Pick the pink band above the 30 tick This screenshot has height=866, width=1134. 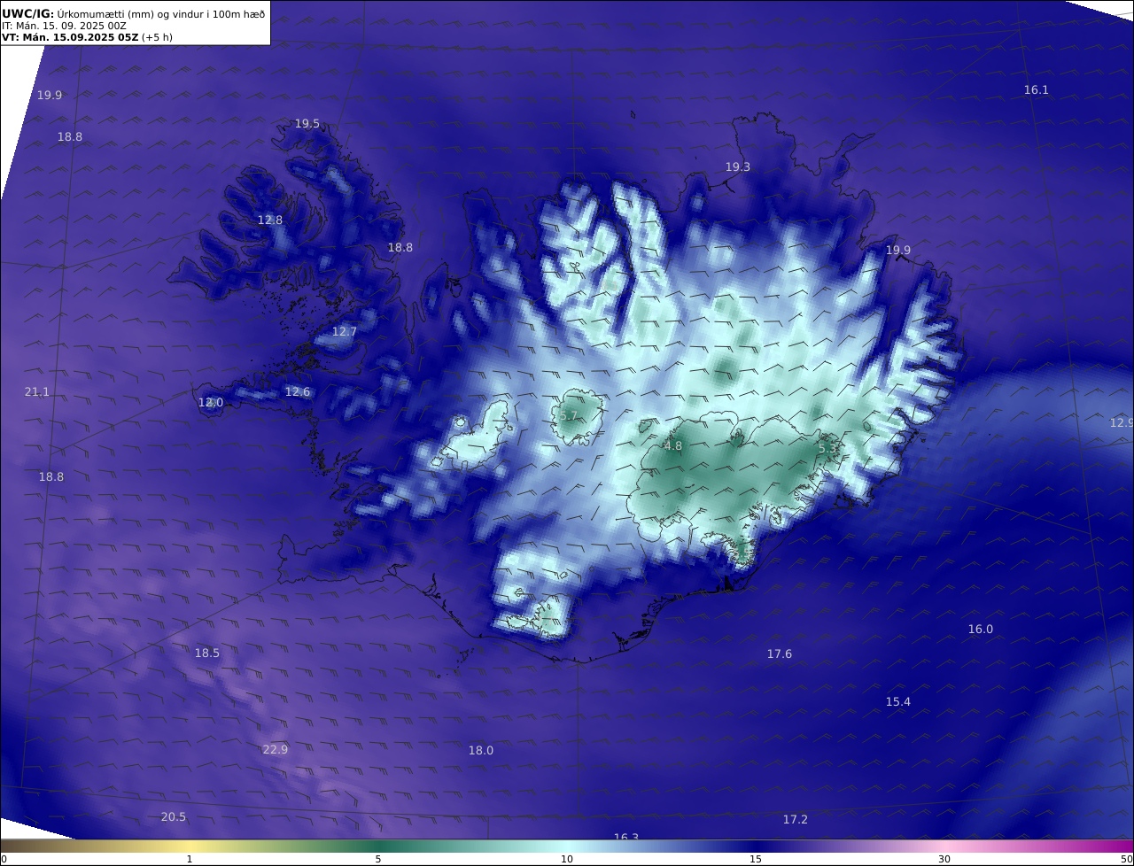[x=944, y=846]
